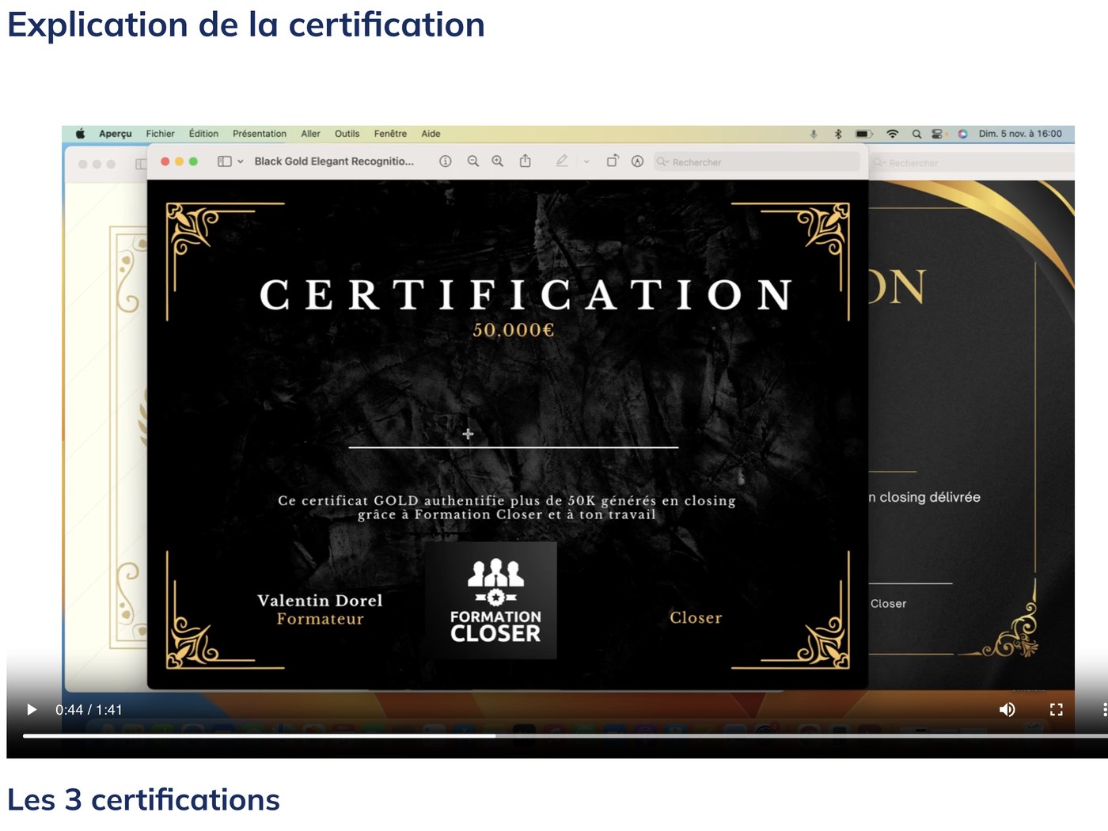Click the Formation Closer logo
Image resolution: width=1108 pixels, height=831 pixels.
(491, 601)
